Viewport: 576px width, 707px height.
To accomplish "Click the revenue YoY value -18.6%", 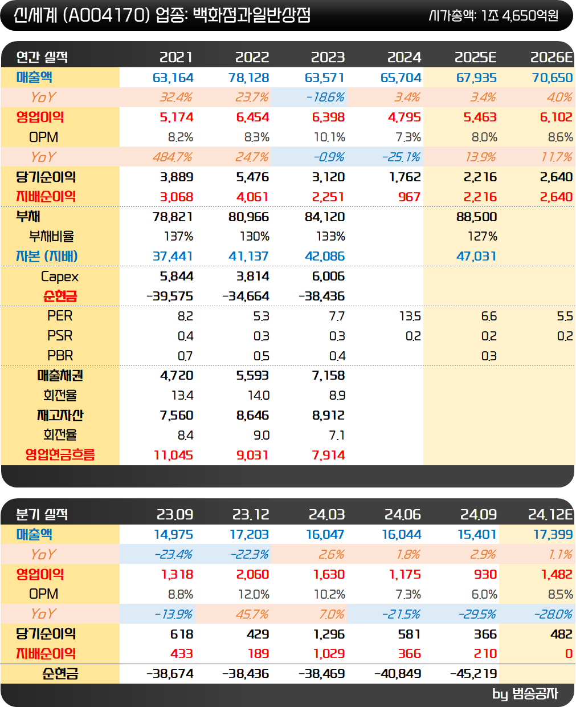I will [325, 97].
